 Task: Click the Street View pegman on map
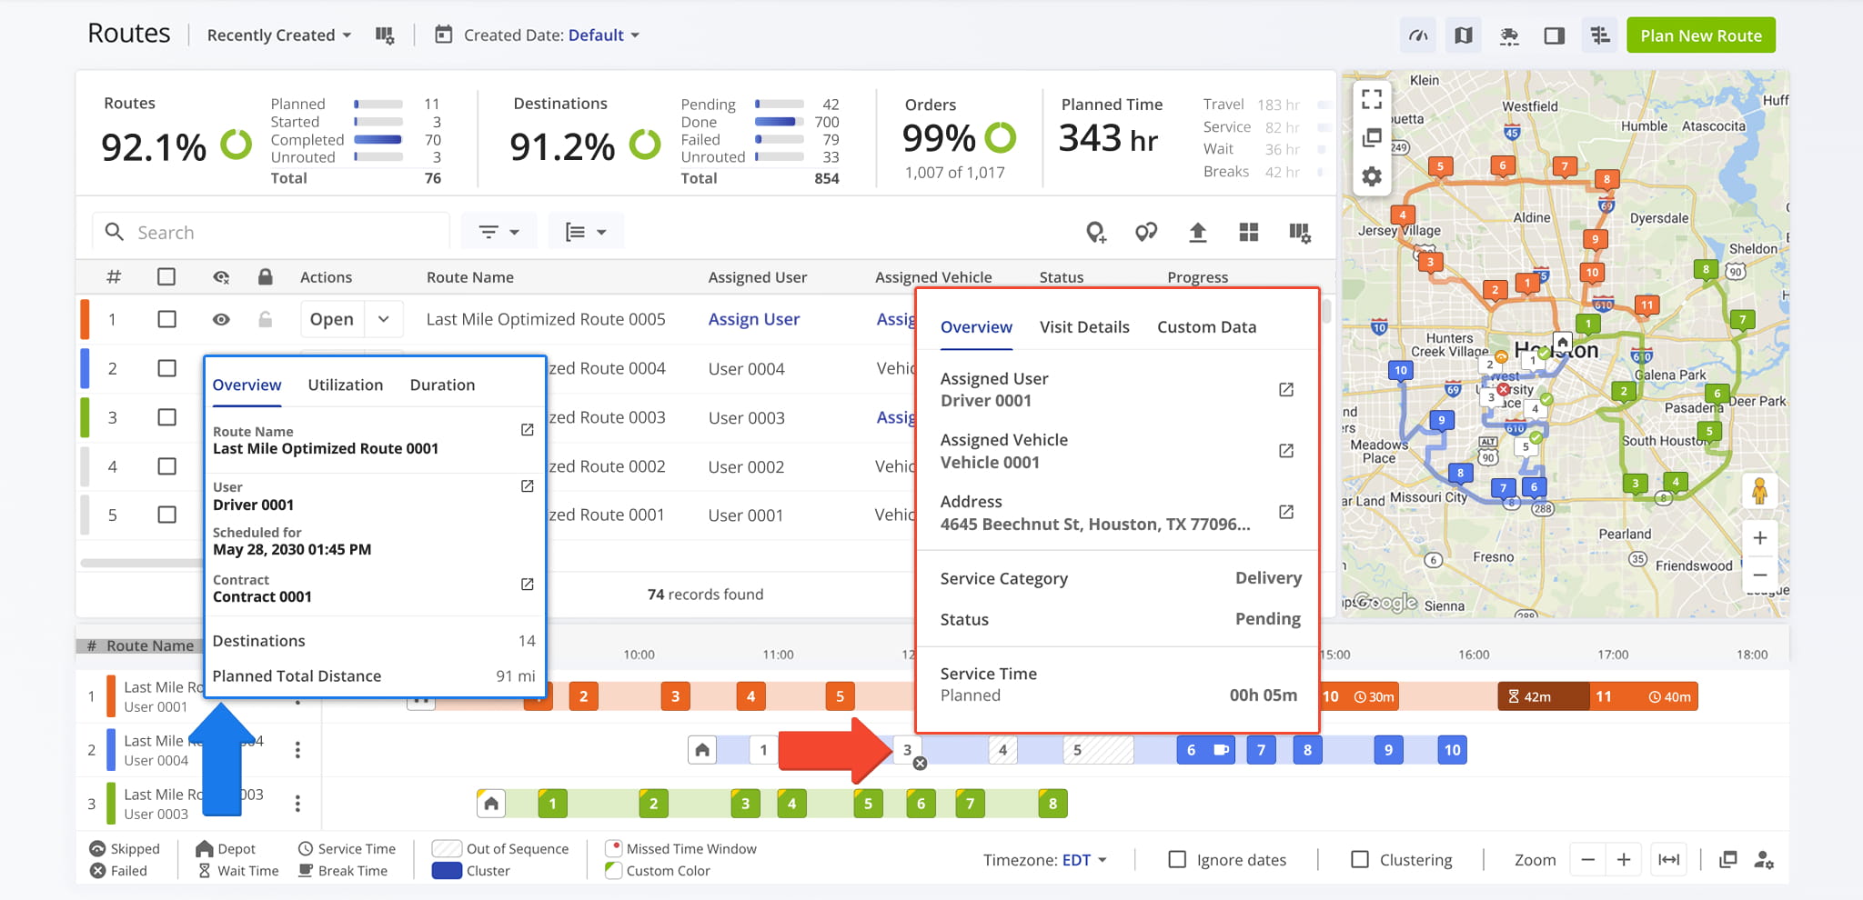[1759, 491]
